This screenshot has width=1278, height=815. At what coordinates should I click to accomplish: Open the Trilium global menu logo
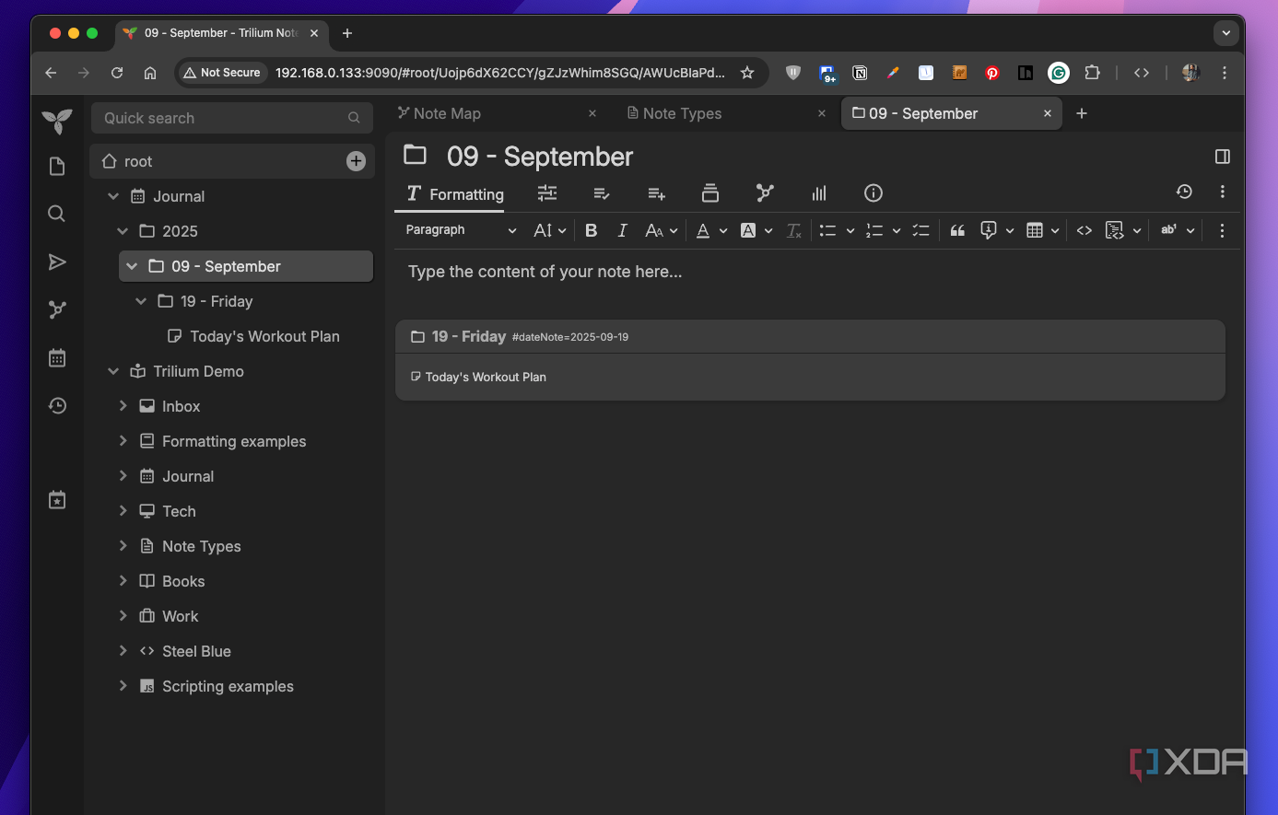[x=57, y=122]
